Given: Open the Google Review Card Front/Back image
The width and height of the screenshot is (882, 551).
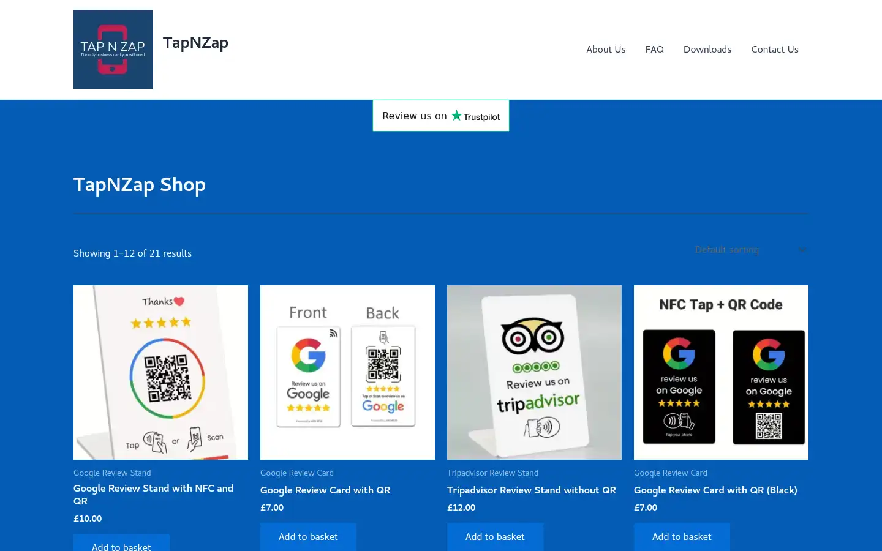Looking at the screenshot, I should pos(347,372).
